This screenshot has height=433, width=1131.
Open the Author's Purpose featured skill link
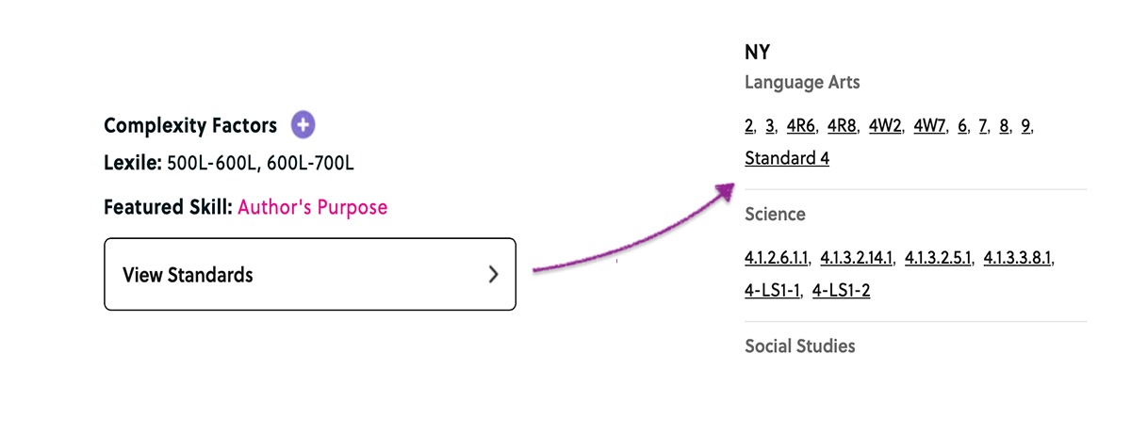312,207
